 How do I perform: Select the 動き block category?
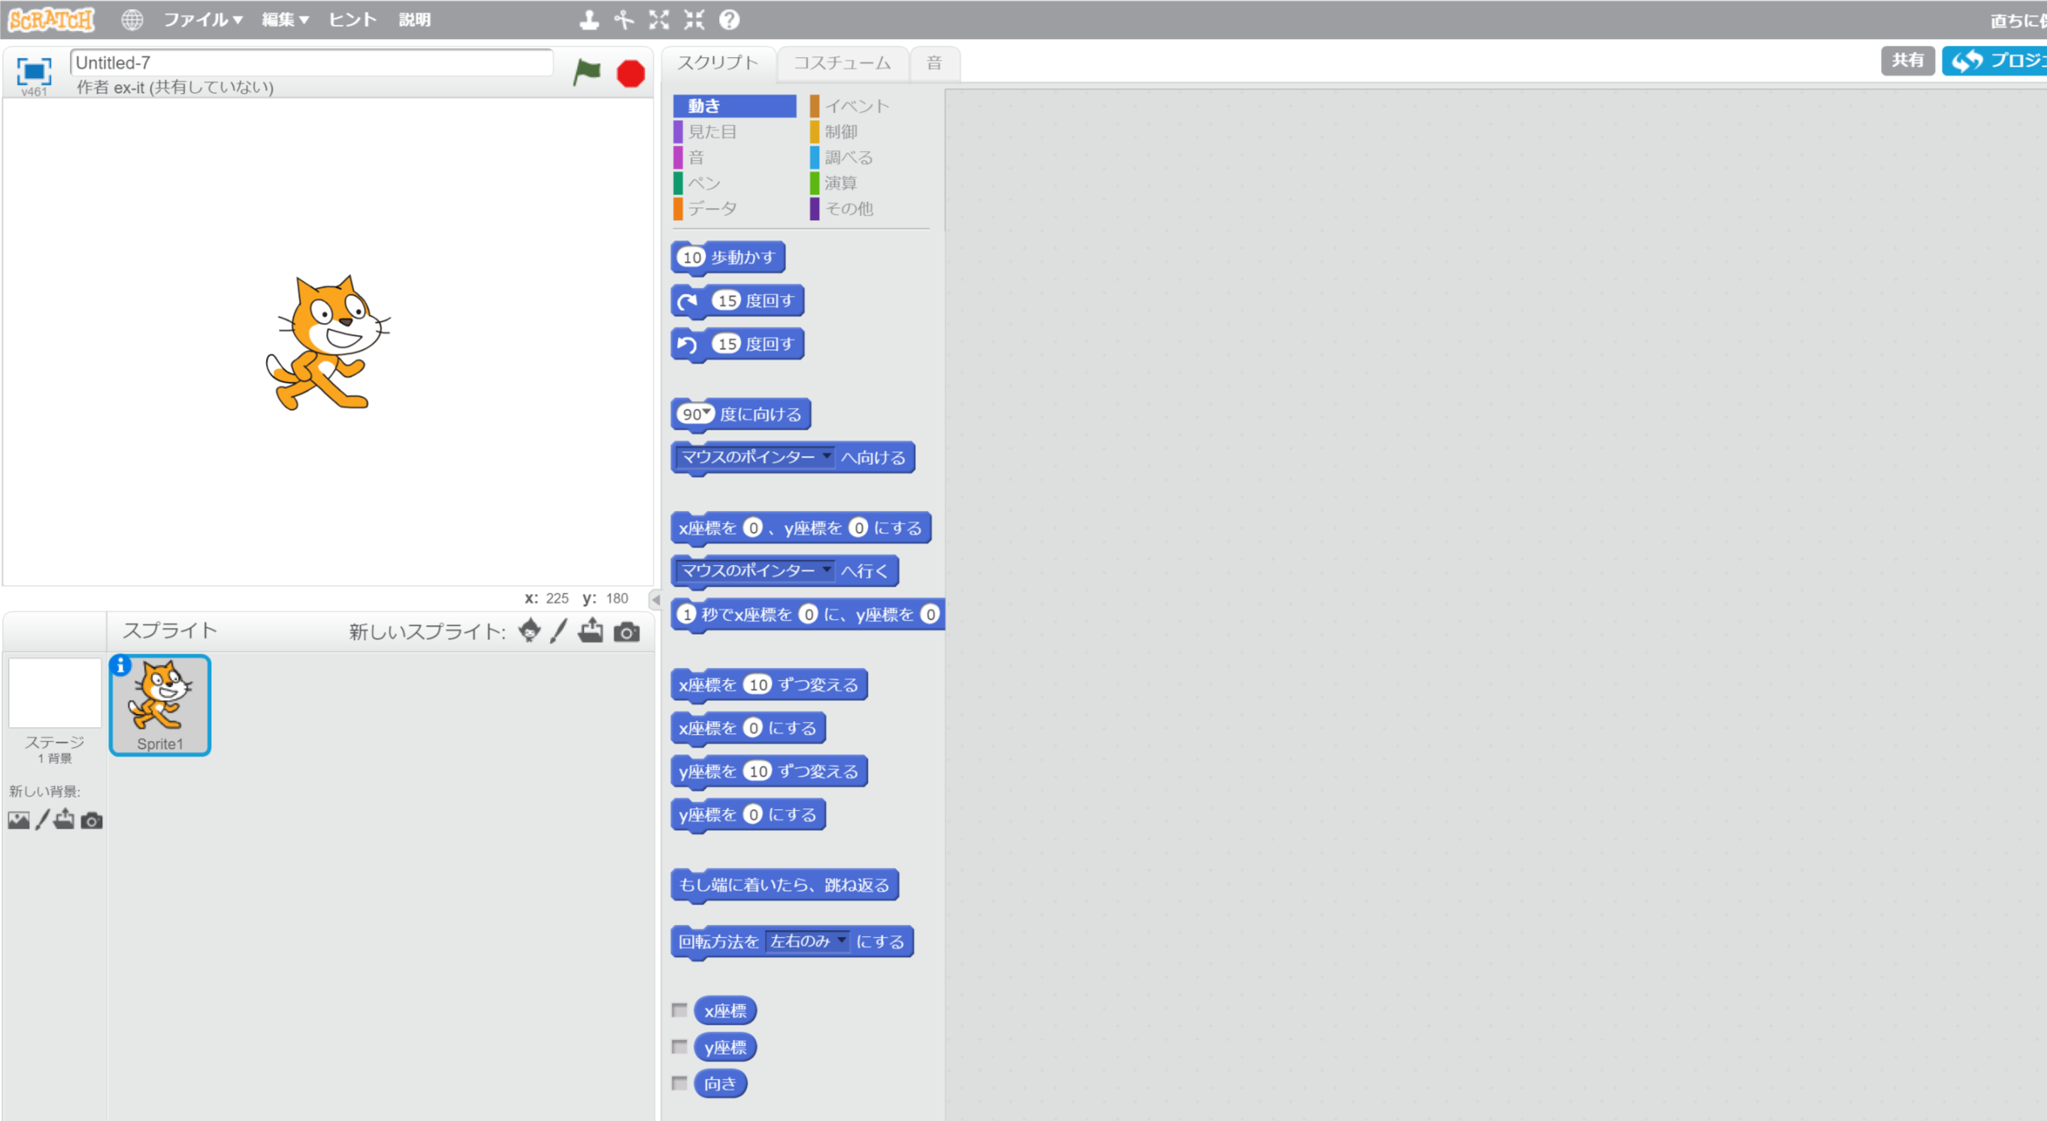734,106
